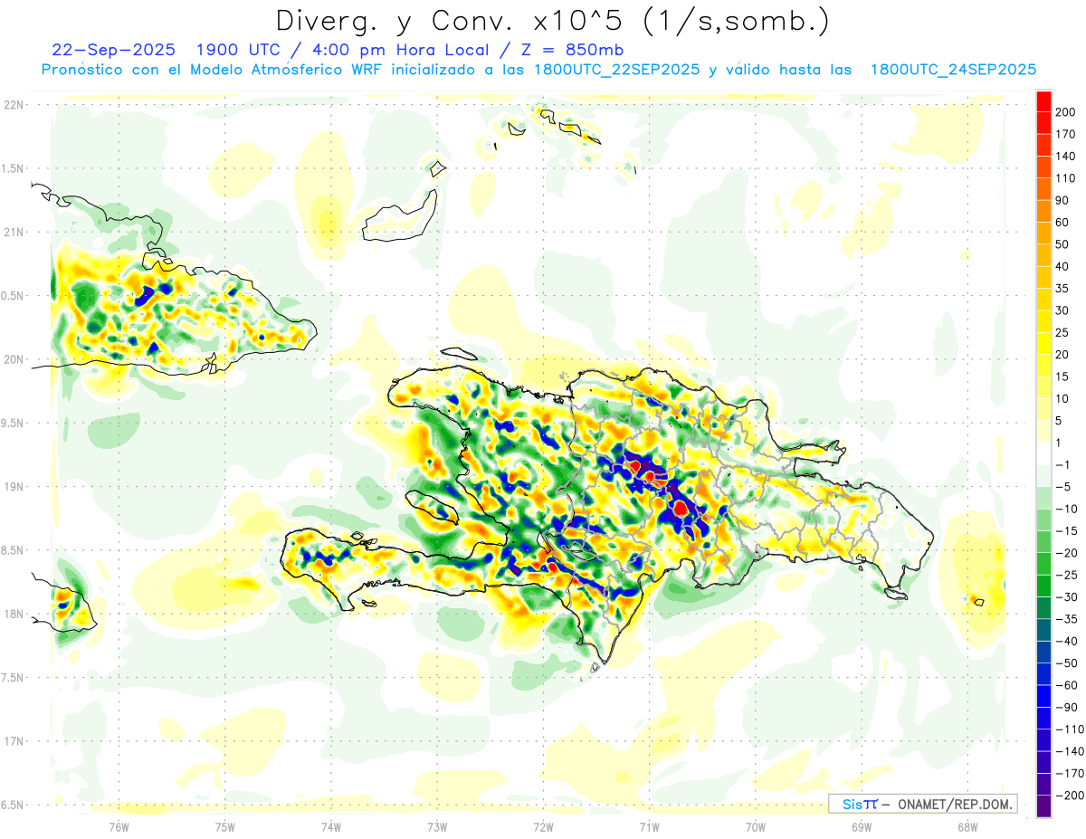Click the '72W' longitude axis label

543,825
